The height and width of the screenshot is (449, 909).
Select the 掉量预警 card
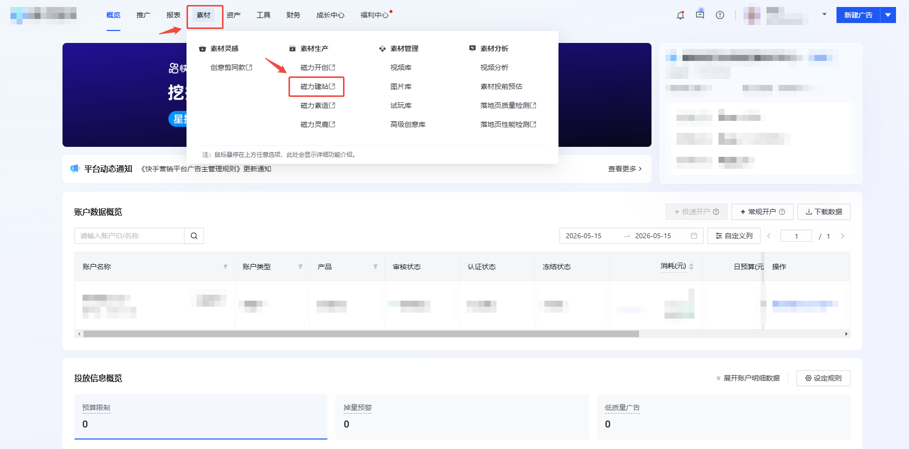pyautogui.click(x=462, y=417)
